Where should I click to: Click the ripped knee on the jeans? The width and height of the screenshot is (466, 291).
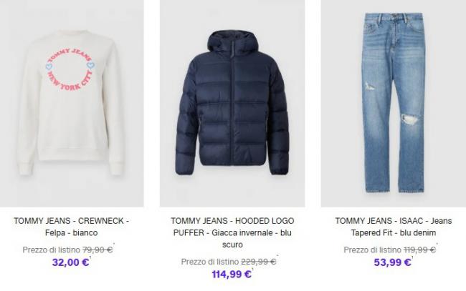click(x=411, y=118)
